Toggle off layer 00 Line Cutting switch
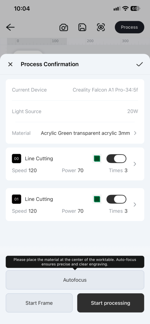 click(x=116, y=159)
